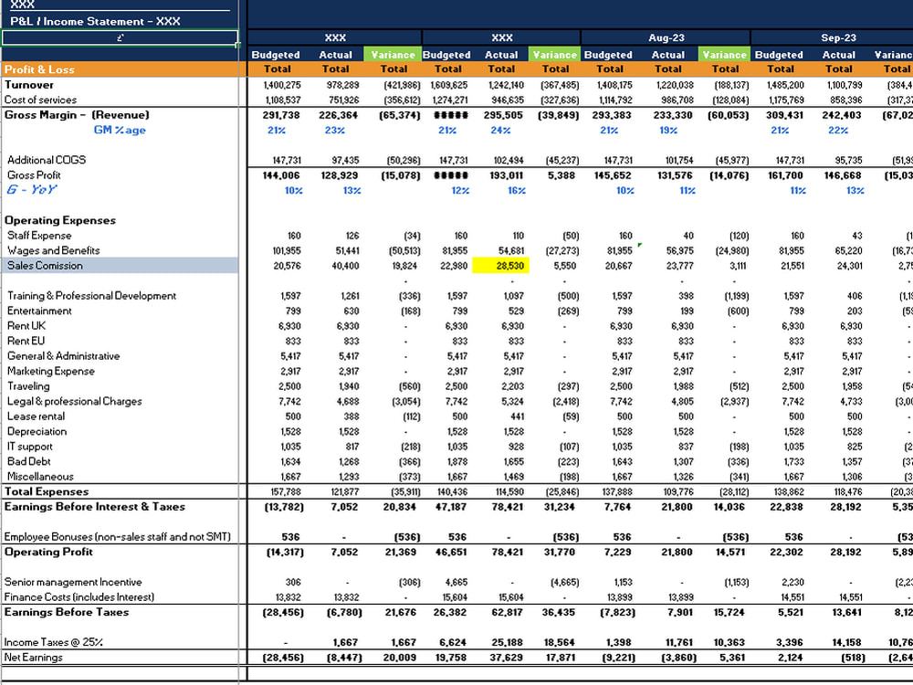
Task: Click the Bad Debt row label
Action: point(29,461)
